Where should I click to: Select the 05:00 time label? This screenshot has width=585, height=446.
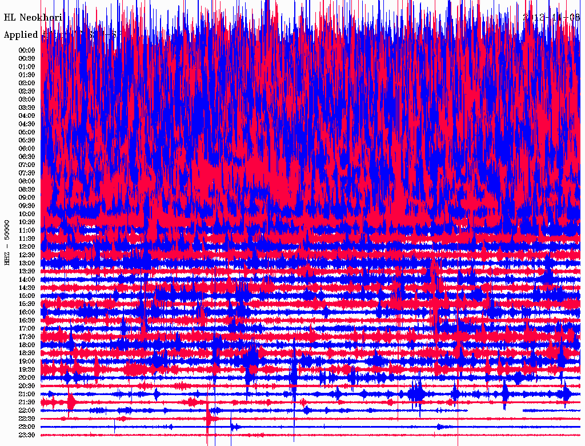click(27, 132)
